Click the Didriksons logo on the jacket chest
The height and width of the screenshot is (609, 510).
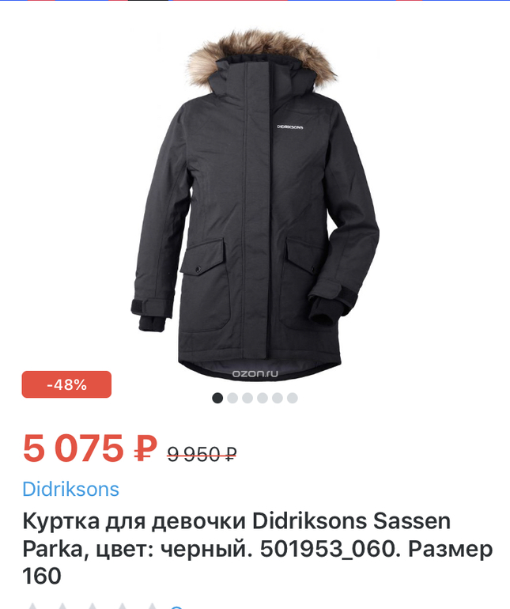coord(289,127)
